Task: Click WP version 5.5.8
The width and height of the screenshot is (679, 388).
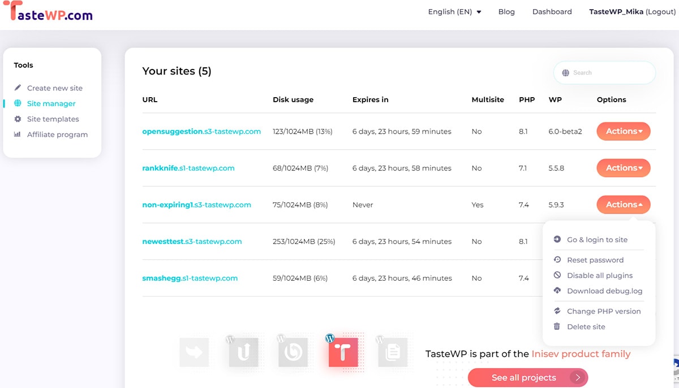Action: coord(556,168)
